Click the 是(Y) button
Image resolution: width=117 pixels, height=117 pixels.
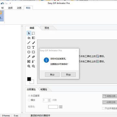pos(52,75)
